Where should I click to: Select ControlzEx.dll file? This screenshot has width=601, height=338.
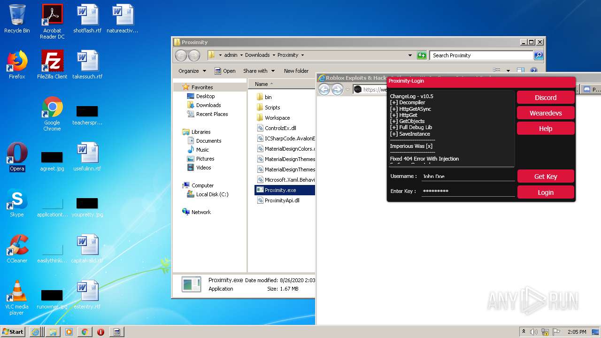point(280,128)
